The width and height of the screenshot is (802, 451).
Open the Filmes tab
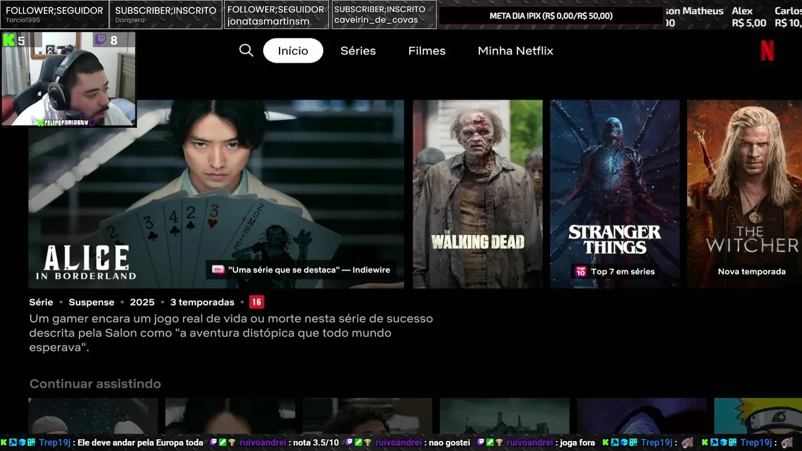[427, 51]
